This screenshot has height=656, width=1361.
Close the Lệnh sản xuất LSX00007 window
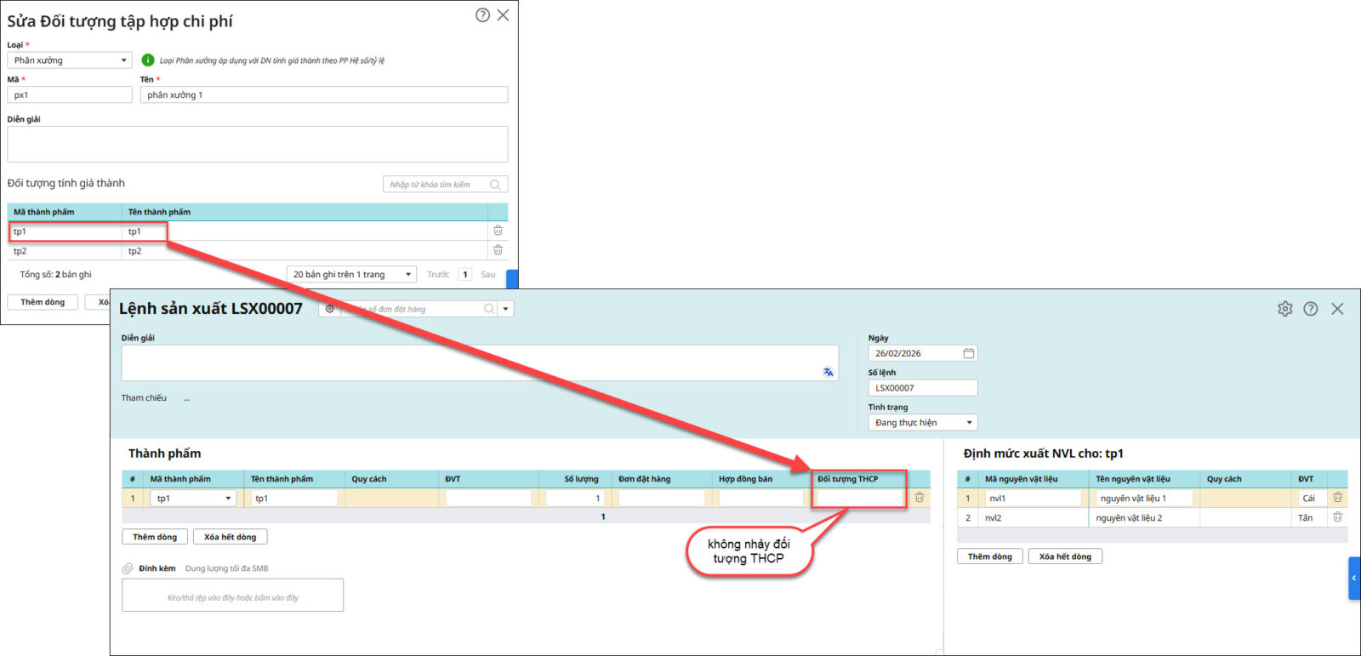pos(1338,309)
